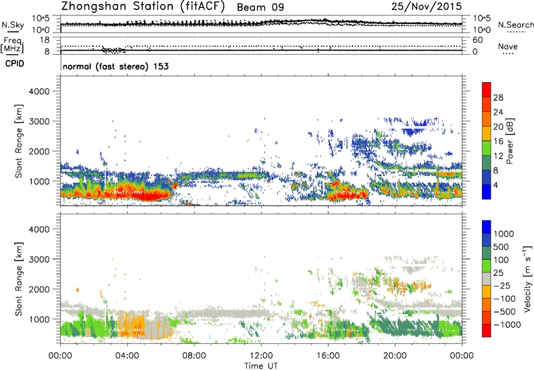Click 'normal (fast stereo) 153' text
Image resolution: width=534 pixels, height=370 pixels.
point(115,66)
